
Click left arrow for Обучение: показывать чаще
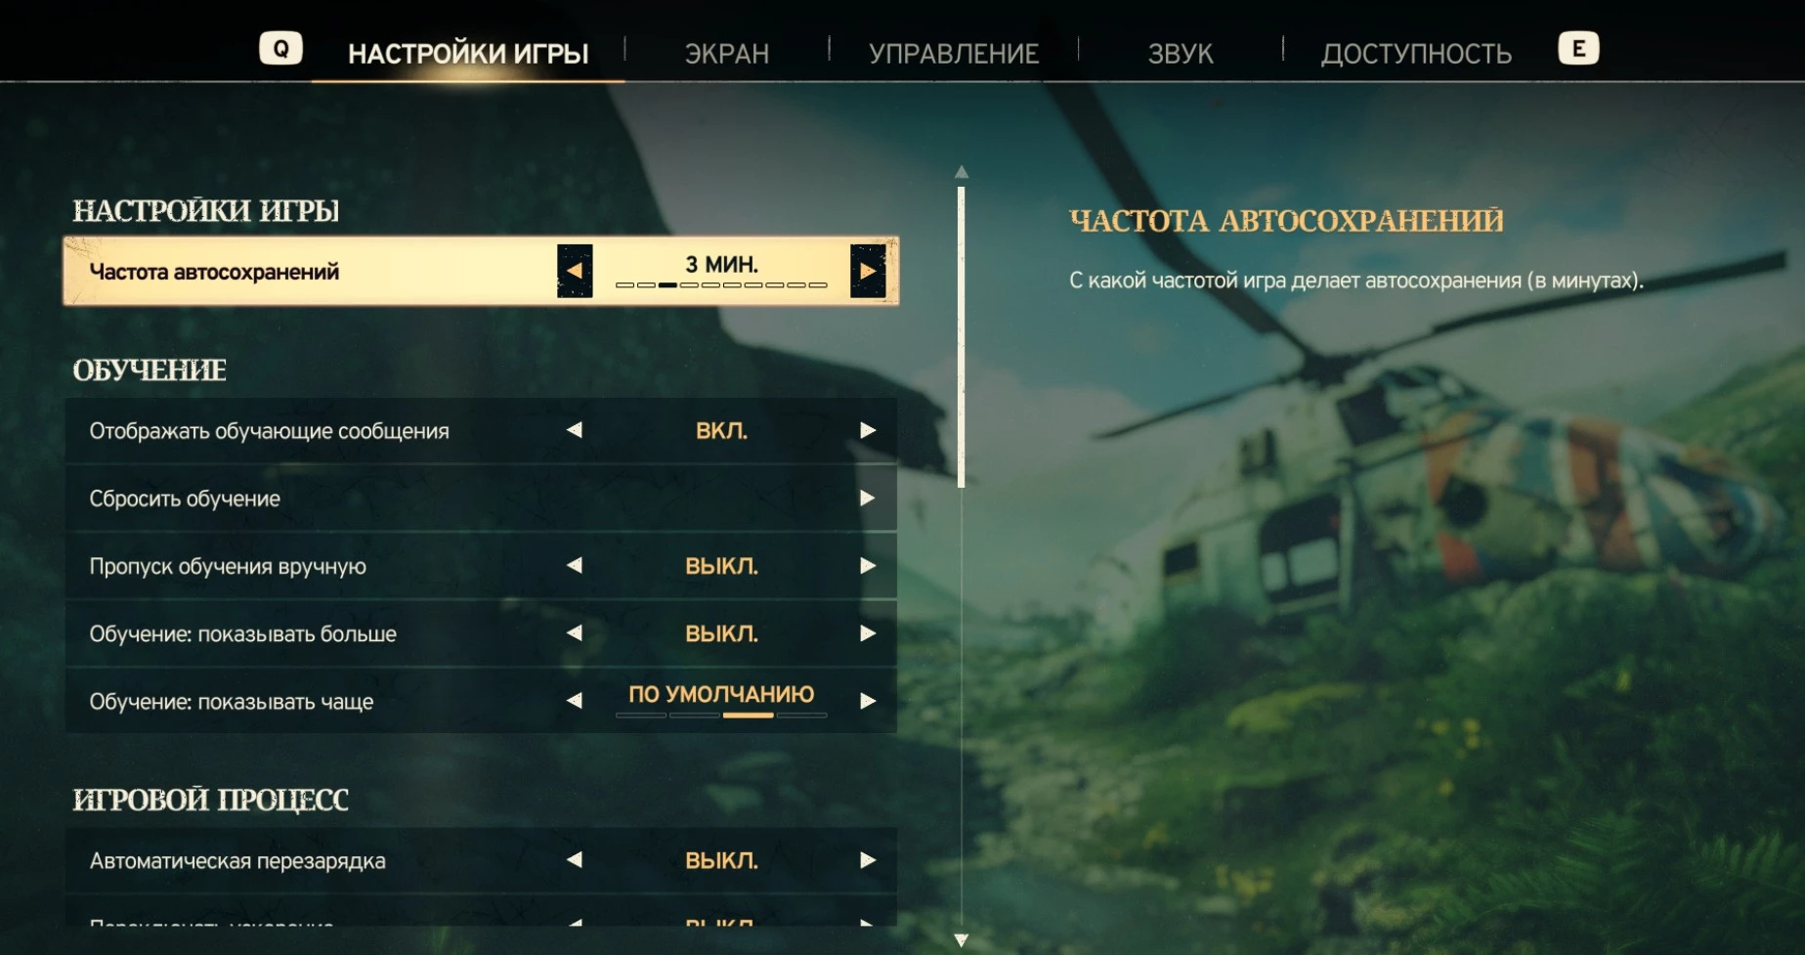pyautogui.click(x=575, y=701)
